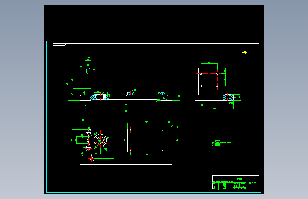The height and width of the screenshot is (199, 308).
Task: Click the hatched section in the side view base
Action: [x=228, y=97]
